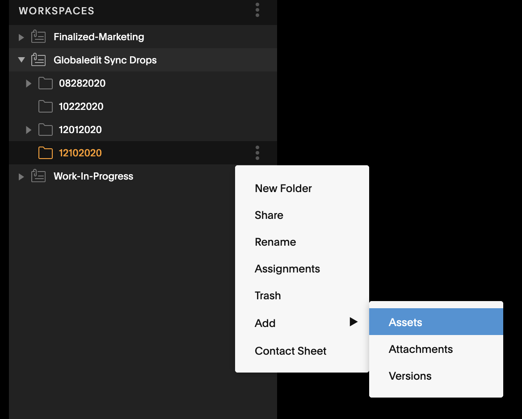Open the 12102020 folder three-dot menu

click(x=257, y=153)
